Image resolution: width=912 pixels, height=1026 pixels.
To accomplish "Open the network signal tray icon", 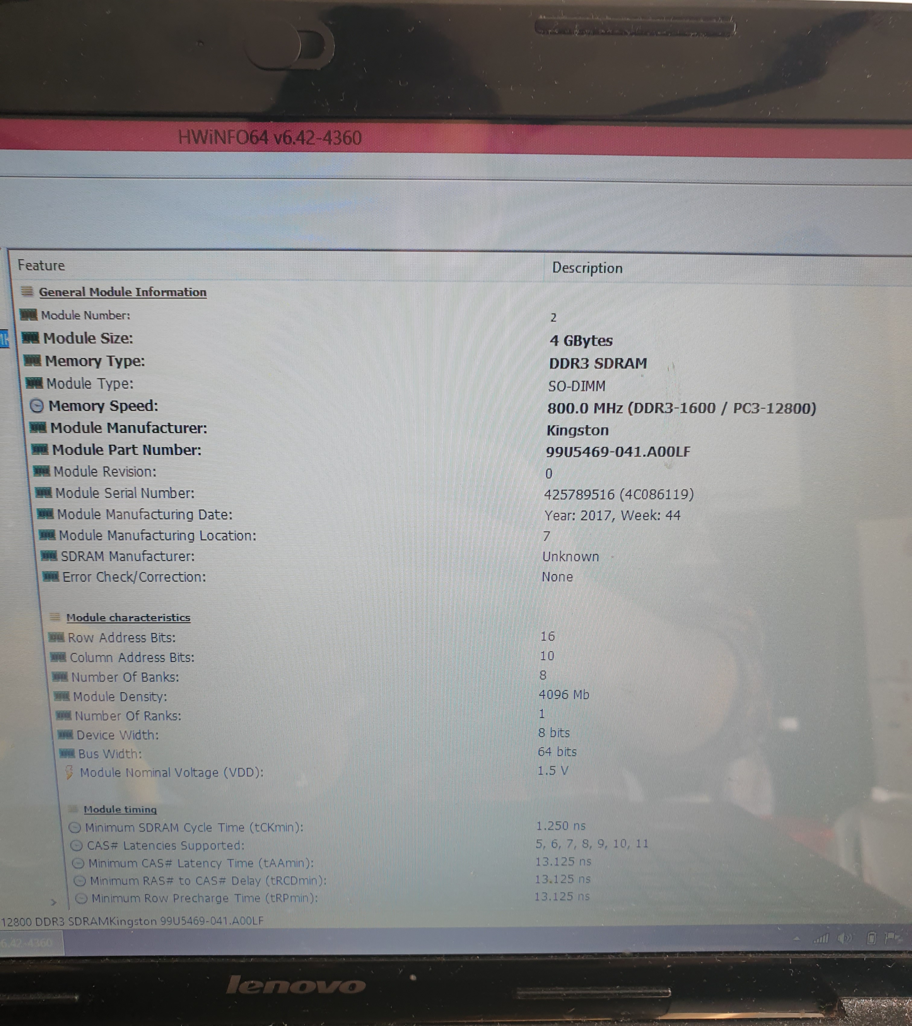I will click(821, 938).
